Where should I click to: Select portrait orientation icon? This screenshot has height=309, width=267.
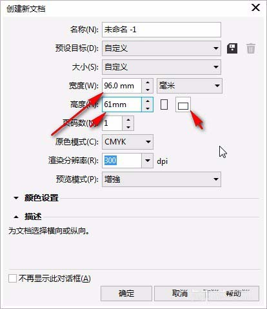pyautogui.click(x=164, y=105)
